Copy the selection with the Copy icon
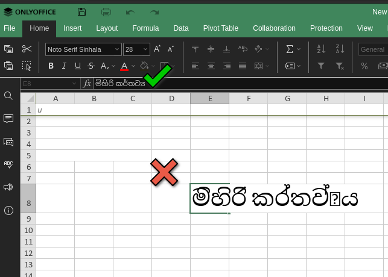This screenshot has width=388, height=277. [x=8, y=49]
